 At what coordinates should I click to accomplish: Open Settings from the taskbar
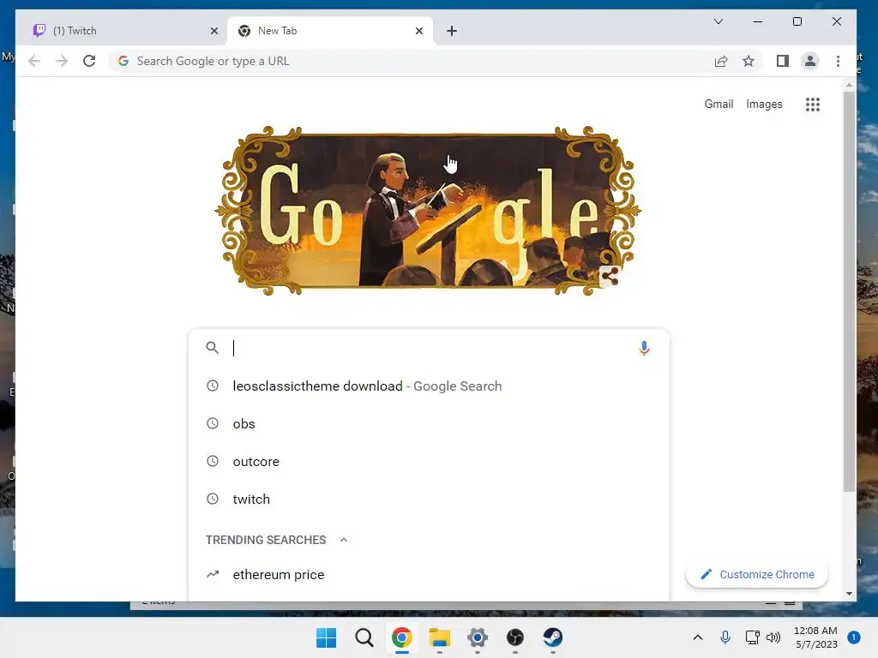coord(477,637)
